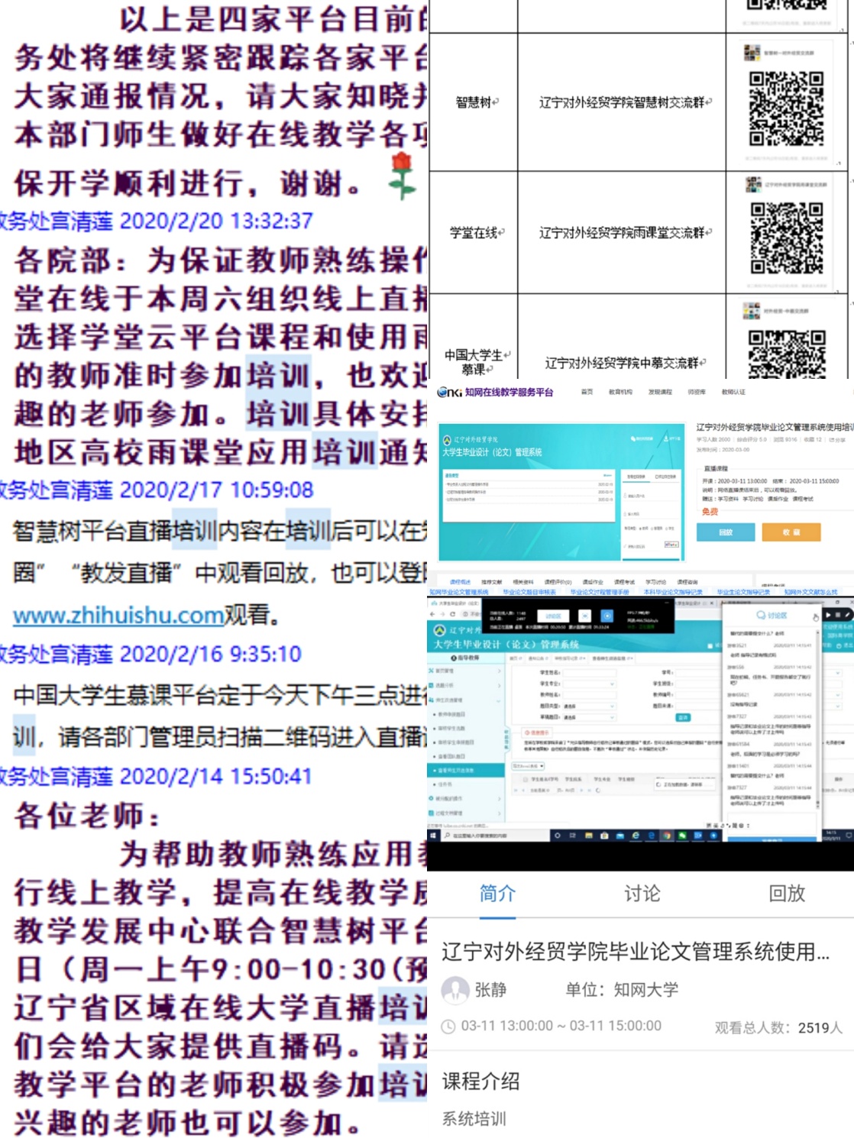The image size is (854, 1138).
Task: Click the Windows Start button in the recording
Action: pyautogui.click(x=433, y=836)
